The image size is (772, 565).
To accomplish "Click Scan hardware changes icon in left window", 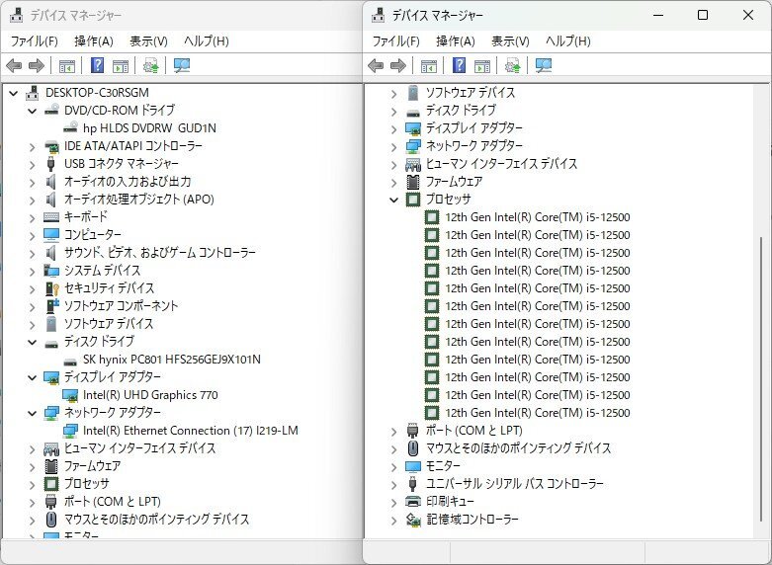I will point(182,65).
